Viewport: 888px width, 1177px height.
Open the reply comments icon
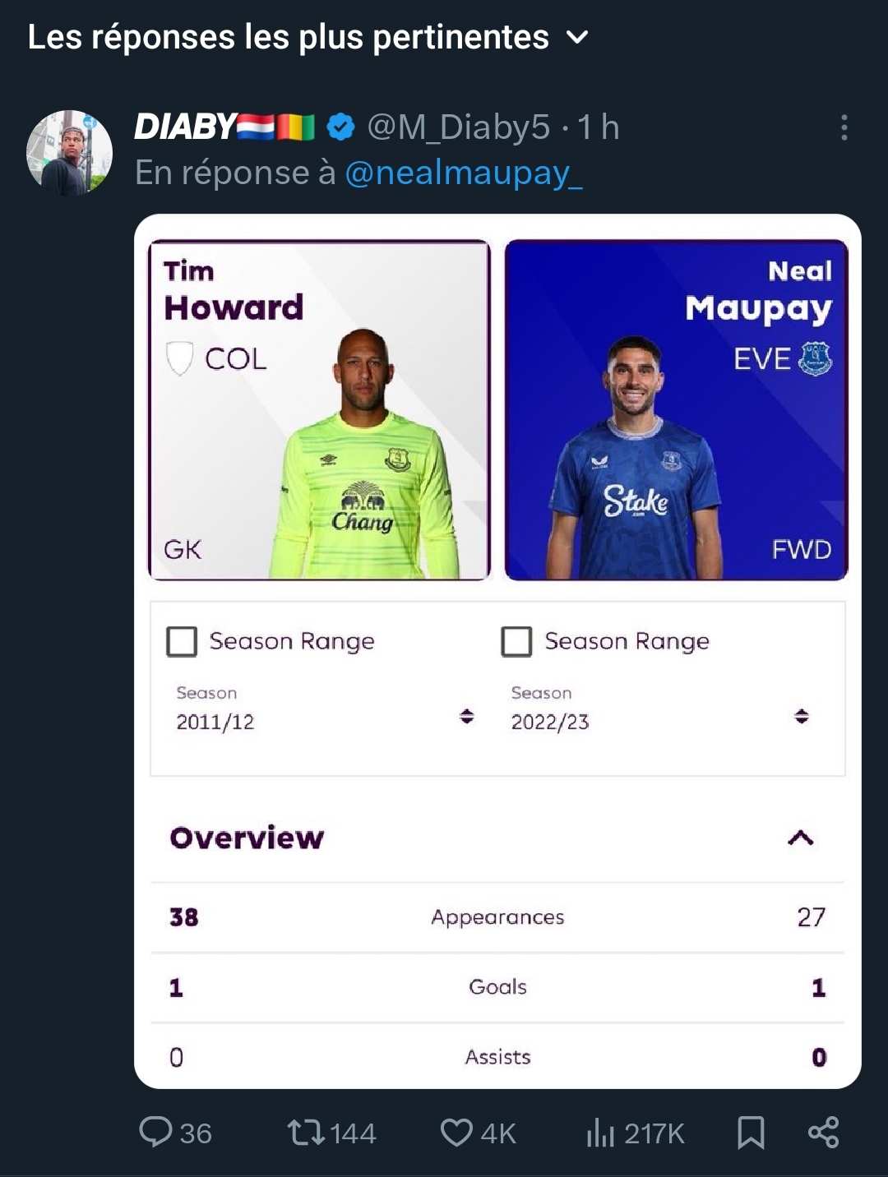click(x=155, y=1132)
